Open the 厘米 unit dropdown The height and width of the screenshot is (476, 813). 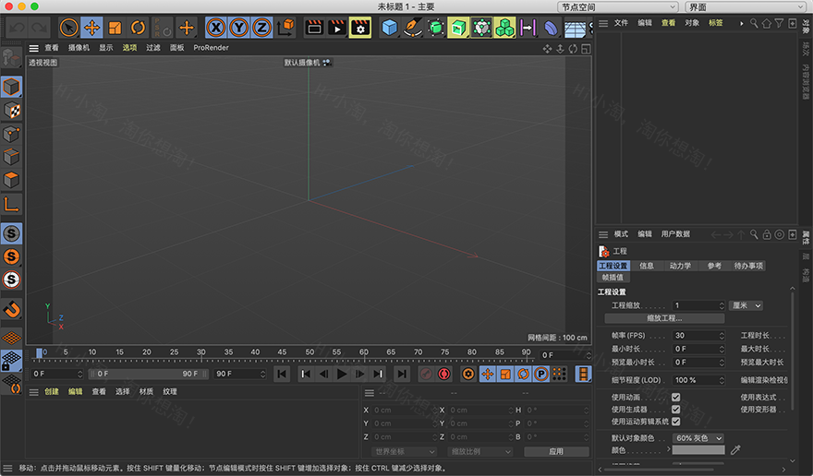click(x=746, y=305)
